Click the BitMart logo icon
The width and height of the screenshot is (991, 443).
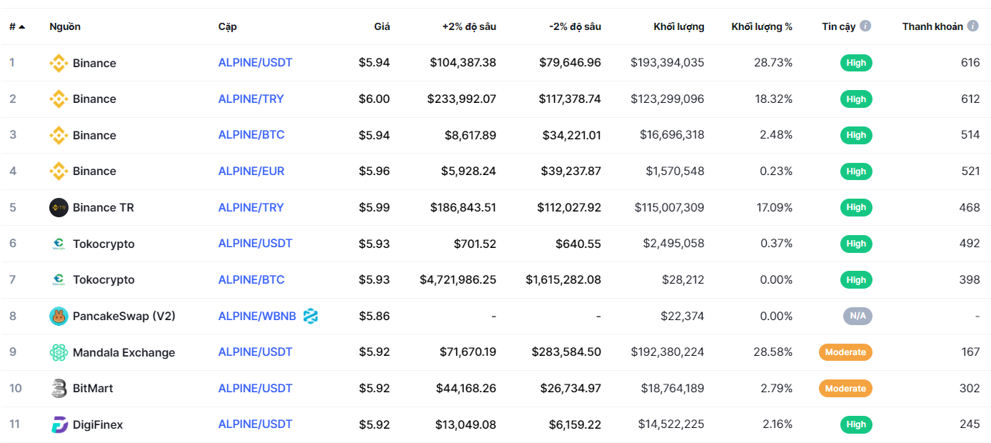tap(59, 388)
